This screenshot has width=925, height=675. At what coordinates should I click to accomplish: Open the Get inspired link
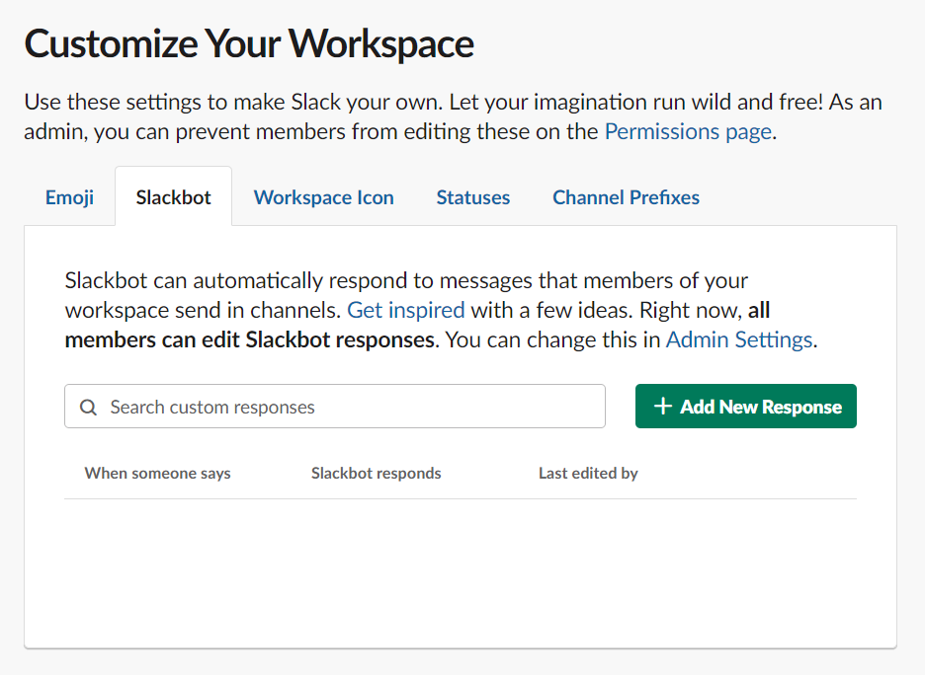406,311
